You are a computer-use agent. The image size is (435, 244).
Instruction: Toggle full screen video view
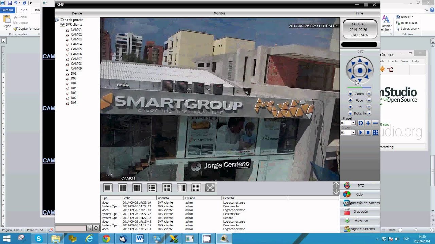tap(210, 188)
